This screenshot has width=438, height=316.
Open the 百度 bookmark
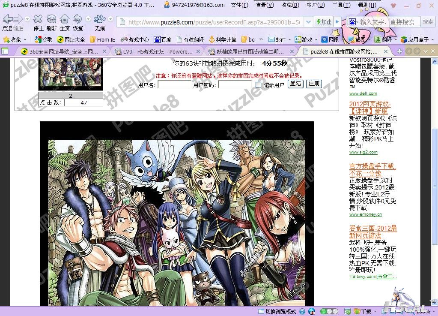(163, 40)
